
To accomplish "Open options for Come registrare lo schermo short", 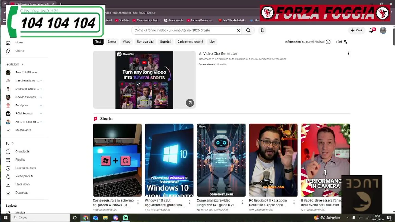I will (x=138, y=202).
